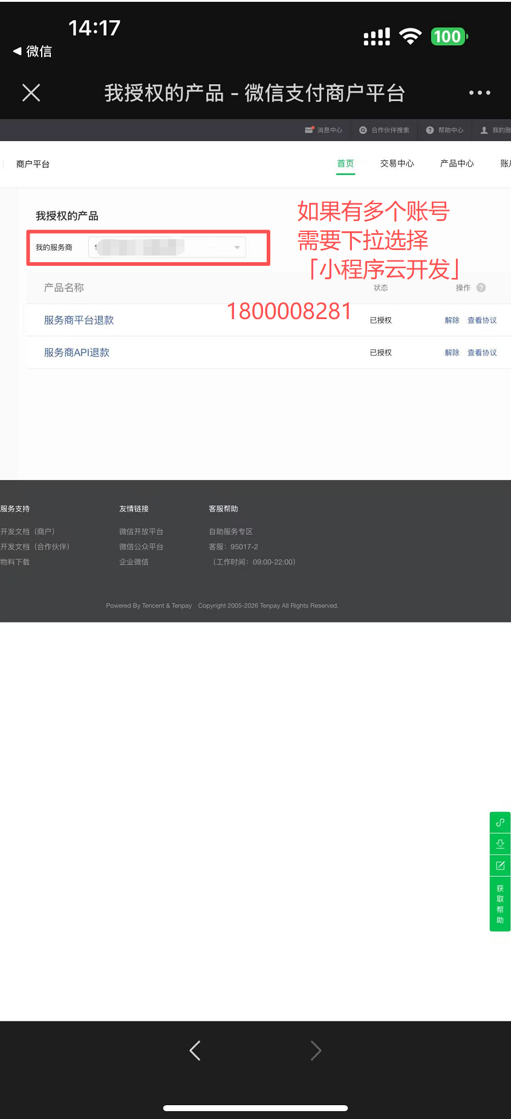
Task: Open the three-dot more options menu
Action: pos(480,93)
